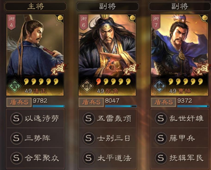The height and width of the screenshot is (170, 211).
Task: Click the 魏 faction badge on 曹操
Action: pyautogui.click(x=159, y=86)
